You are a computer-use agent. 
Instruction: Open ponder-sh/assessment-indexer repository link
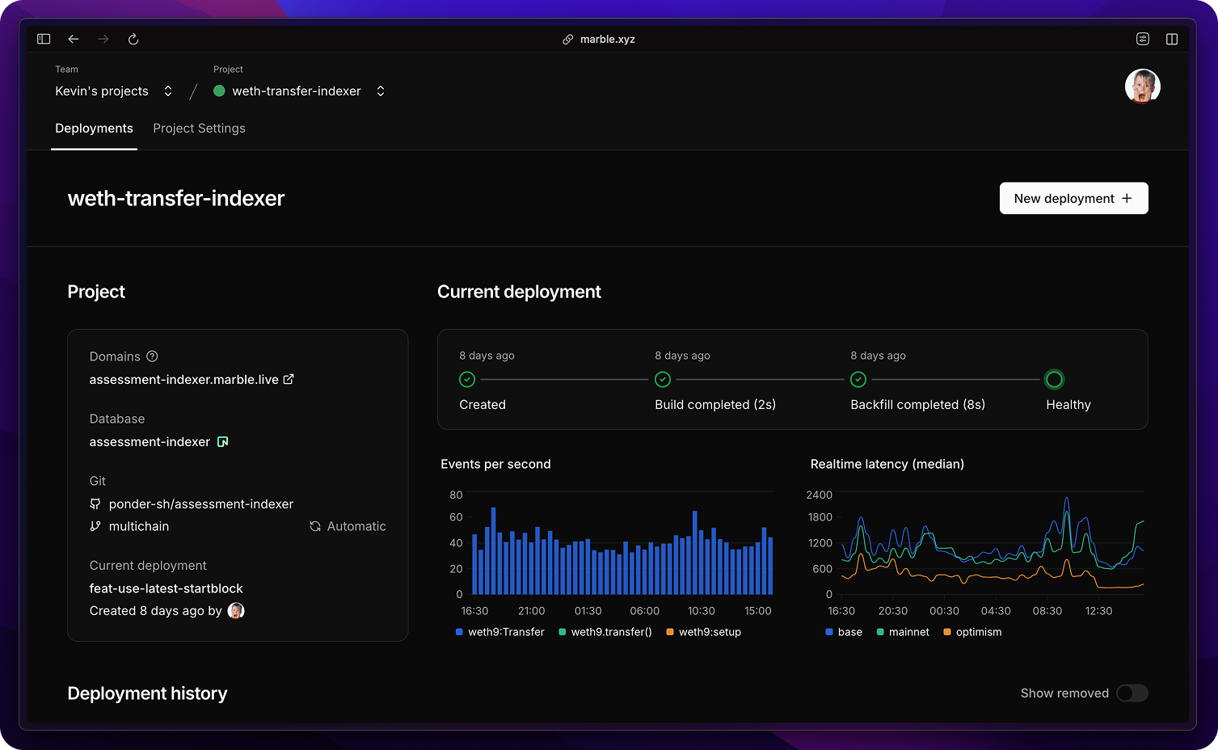click(x=200, y=504)
